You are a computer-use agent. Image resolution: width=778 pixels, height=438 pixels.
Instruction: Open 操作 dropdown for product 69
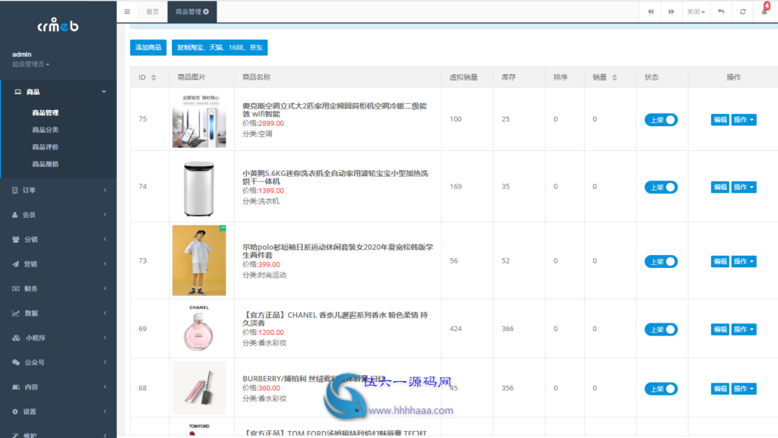[744, 329]
